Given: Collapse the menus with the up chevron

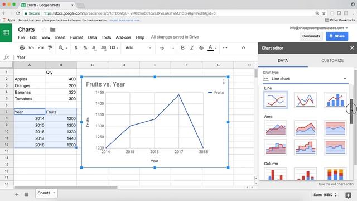Looking at the screenshot, I should point(243,48).
